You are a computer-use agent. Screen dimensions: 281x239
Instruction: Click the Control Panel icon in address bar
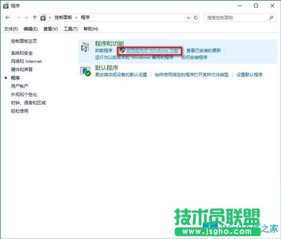[43, 18]
